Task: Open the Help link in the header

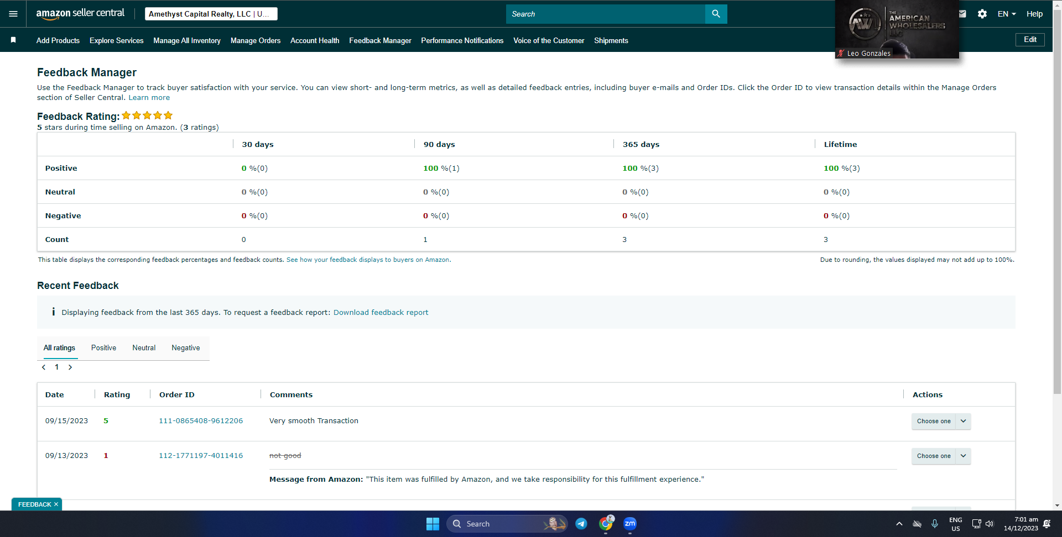Action: click(1034, 14)
